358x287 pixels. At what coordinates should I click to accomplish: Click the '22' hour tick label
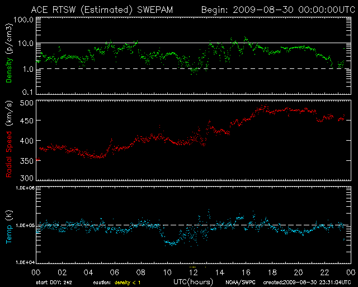coord(324,272)
